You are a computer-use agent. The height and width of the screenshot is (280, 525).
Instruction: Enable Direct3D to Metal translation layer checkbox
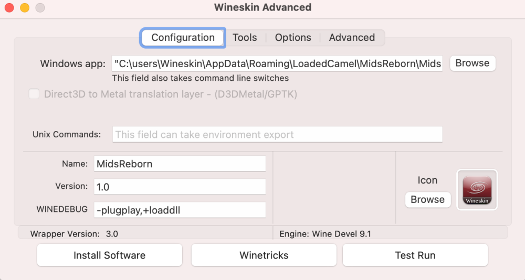[x=34, y=94]
